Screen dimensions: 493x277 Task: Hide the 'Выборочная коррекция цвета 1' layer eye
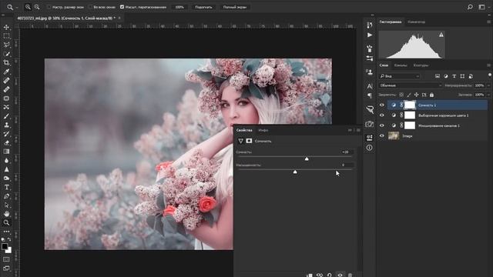pyautogui.click(x=382, y=115)
